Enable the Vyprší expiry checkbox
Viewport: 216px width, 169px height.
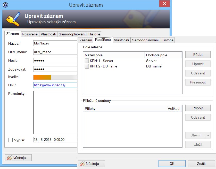[11, 140]
